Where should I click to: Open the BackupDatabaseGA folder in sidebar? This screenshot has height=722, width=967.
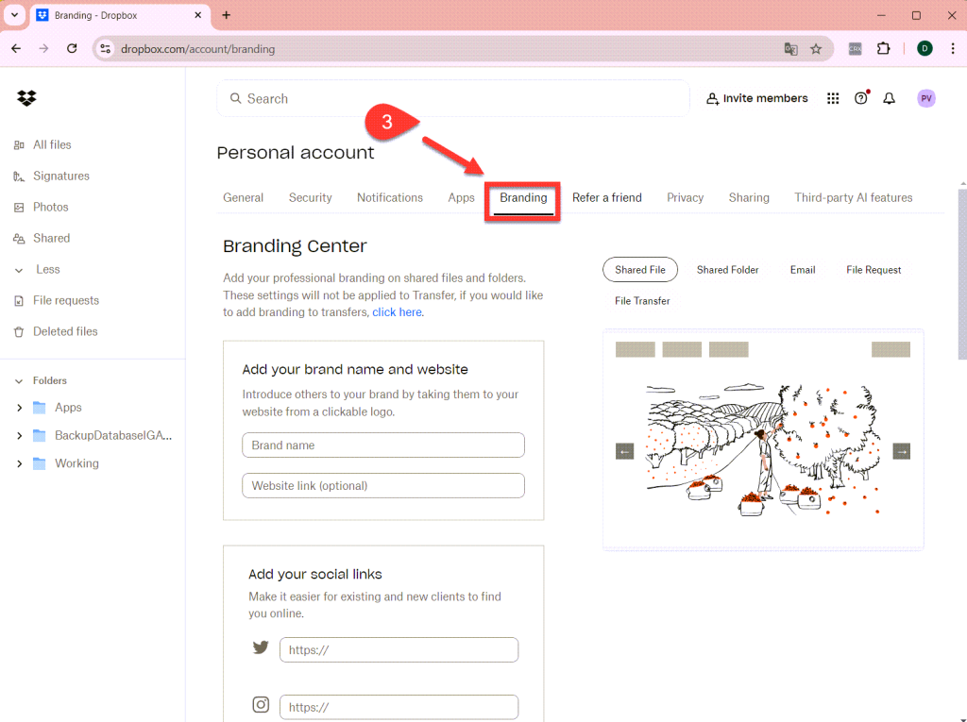coord(113,436)
